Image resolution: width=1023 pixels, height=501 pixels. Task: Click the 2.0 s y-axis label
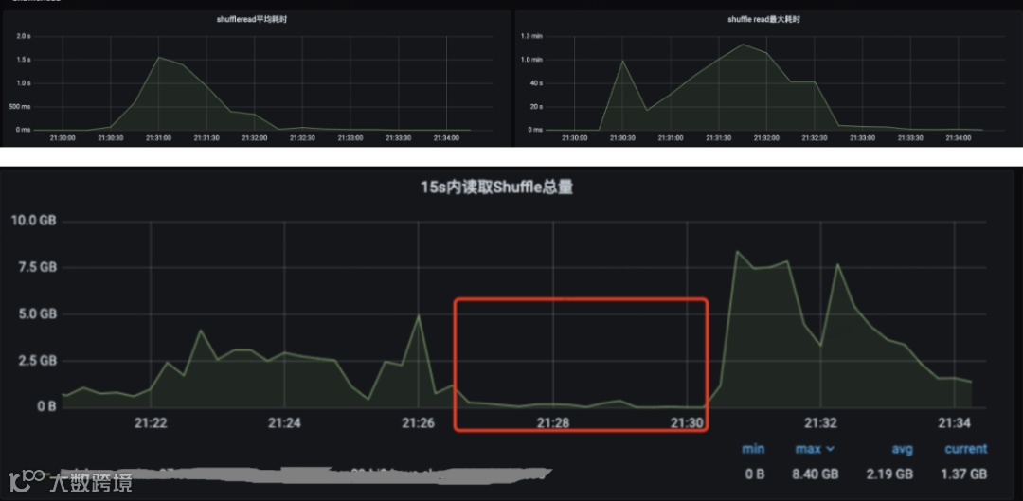[x=24, y=36]
